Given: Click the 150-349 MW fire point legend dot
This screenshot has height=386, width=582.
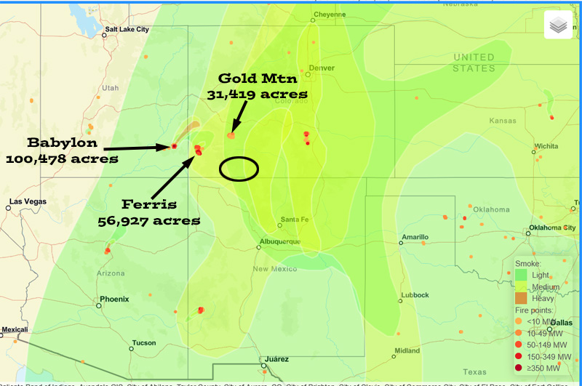Looking at the screenshot, I should 519,356.
